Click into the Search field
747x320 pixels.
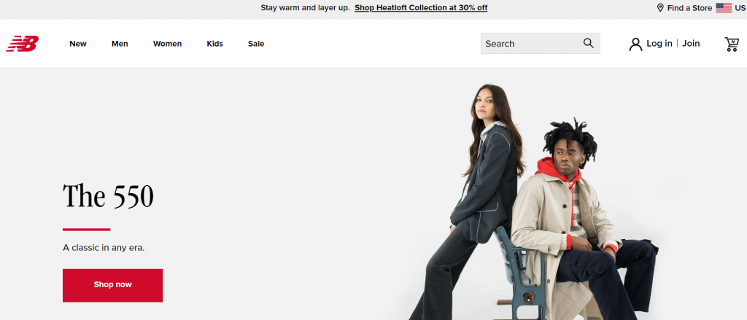[x=541, y=43]
